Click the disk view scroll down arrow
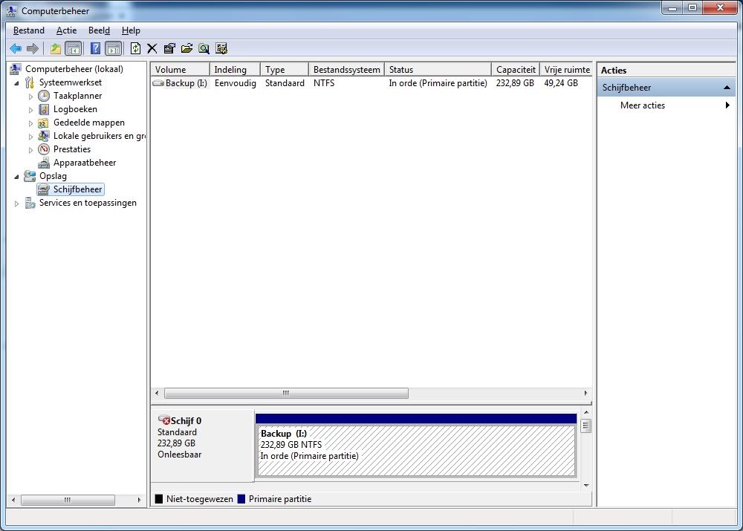The image size is (743, 531). click(x=586, y=485)
